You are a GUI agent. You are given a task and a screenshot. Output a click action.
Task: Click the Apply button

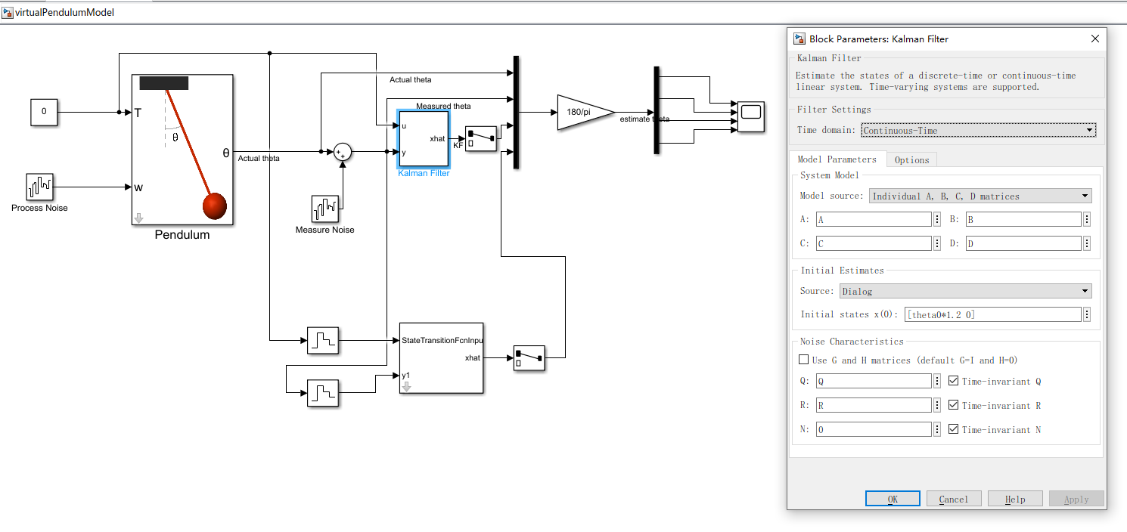1076,498
